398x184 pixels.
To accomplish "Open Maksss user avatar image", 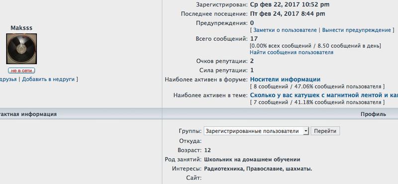I will 21,49.
